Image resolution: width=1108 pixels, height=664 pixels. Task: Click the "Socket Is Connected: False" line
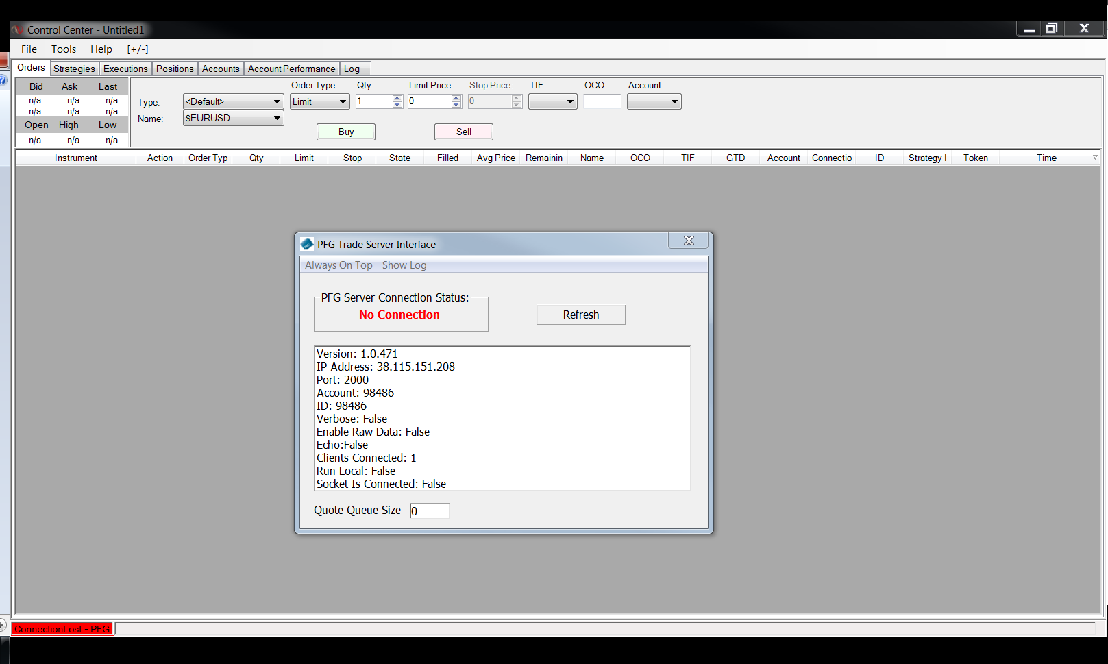coord(381,484)
